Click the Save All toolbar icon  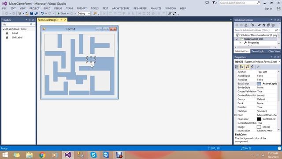[36, 14]
